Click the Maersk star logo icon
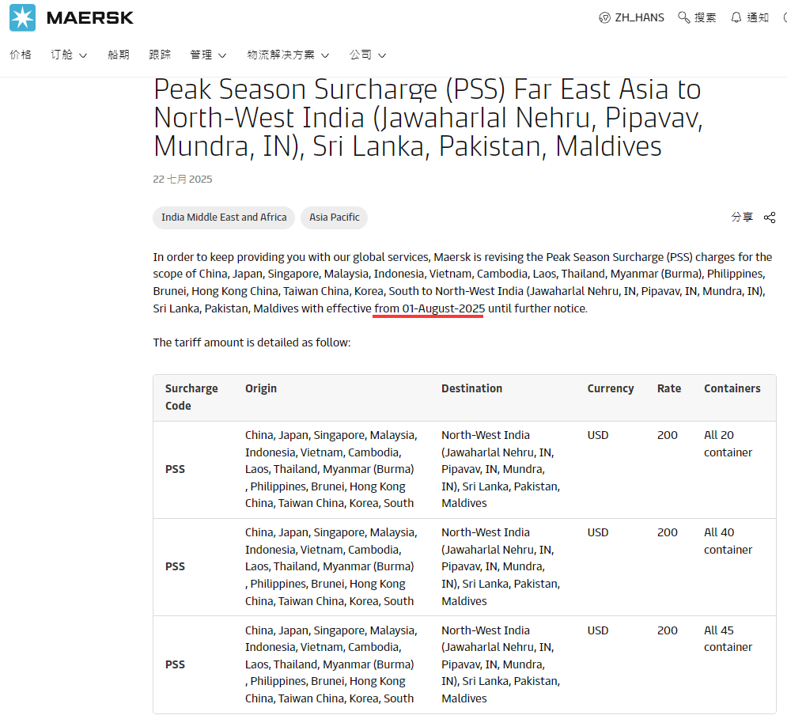This screenshot has height=719, width=787. (23, 17)
